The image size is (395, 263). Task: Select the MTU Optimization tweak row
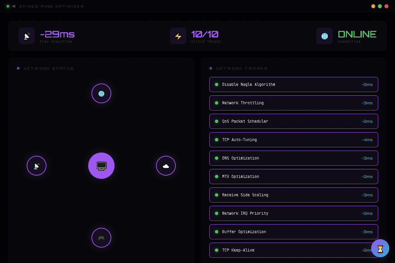[294, 177]
